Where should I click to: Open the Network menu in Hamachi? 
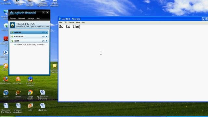pos(22,19)
